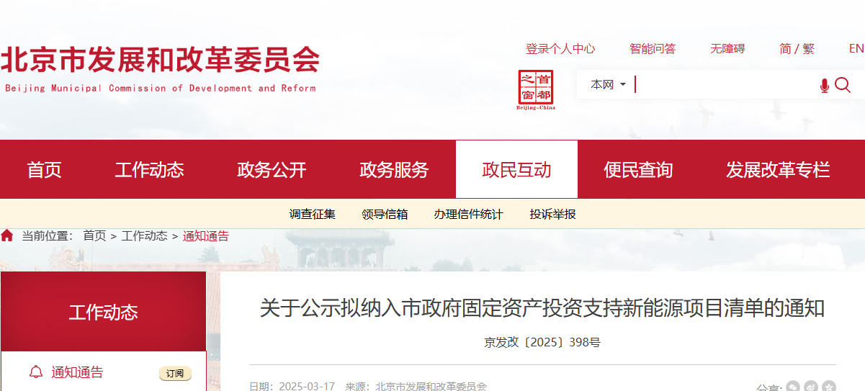865x391 pixels.
Task: Open the 政务公开 navigation tab
Action: (272, 170)
